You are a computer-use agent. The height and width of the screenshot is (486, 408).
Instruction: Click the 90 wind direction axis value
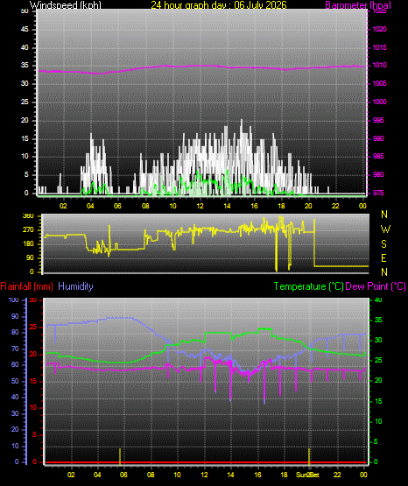coord(30,257)
